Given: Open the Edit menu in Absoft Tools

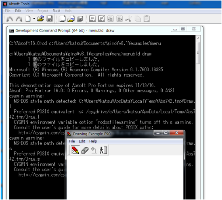Looking at the screenshot, I should [x=18, y=11].
